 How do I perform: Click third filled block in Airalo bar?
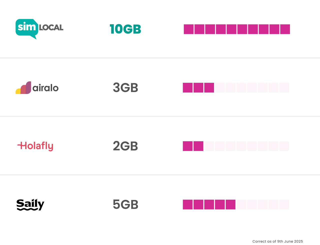point(209,88)
